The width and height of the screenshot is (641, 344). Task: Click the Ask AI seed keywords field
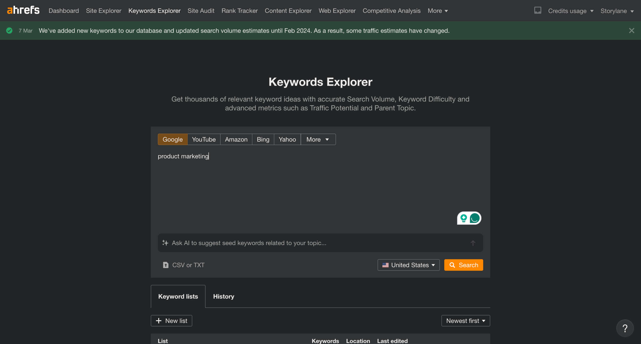tap(320, 243)
